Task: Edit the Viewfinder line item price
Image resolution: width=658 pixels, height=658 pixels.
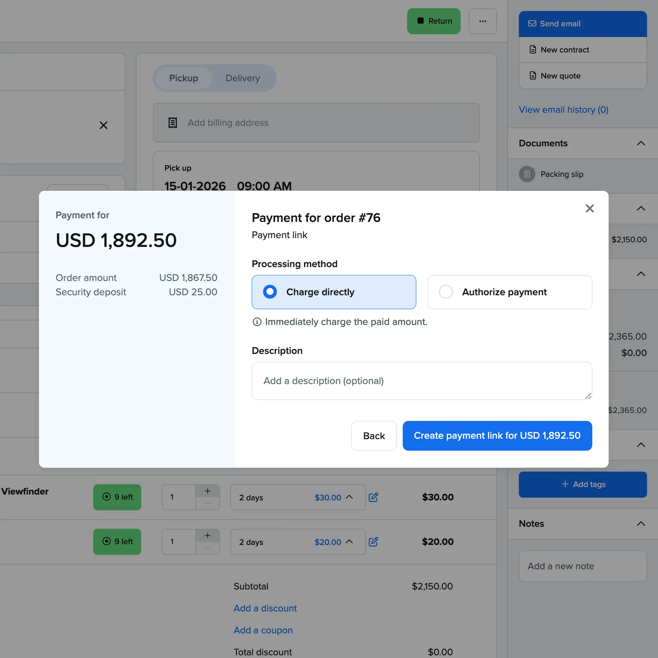Action: click(373, 497)
